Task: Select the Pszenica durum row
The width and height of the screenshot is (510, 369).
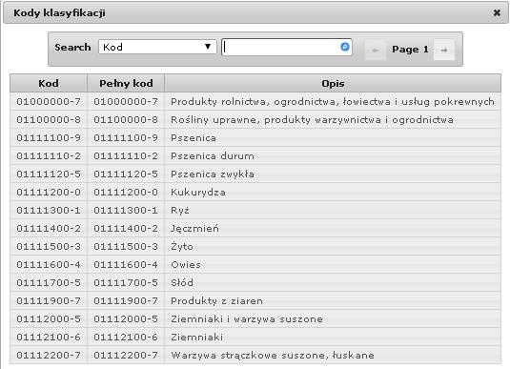Action: [x=255, y=155]
